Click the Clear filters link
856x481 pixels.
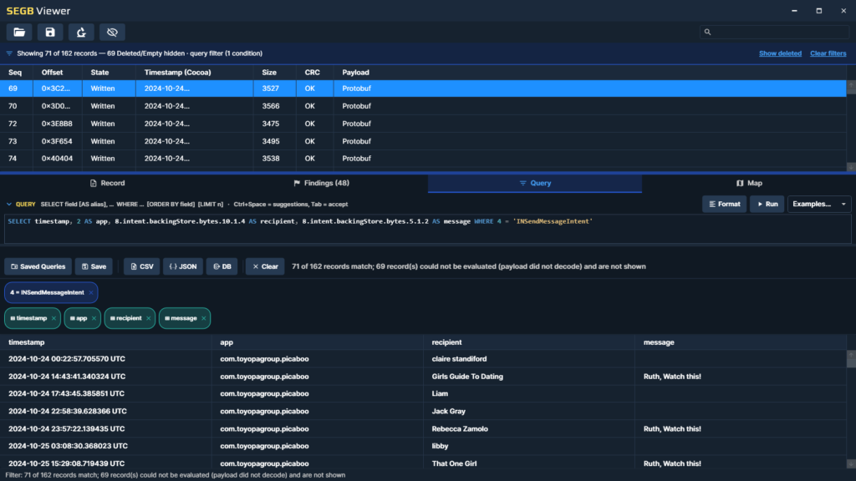pos(828,53)
